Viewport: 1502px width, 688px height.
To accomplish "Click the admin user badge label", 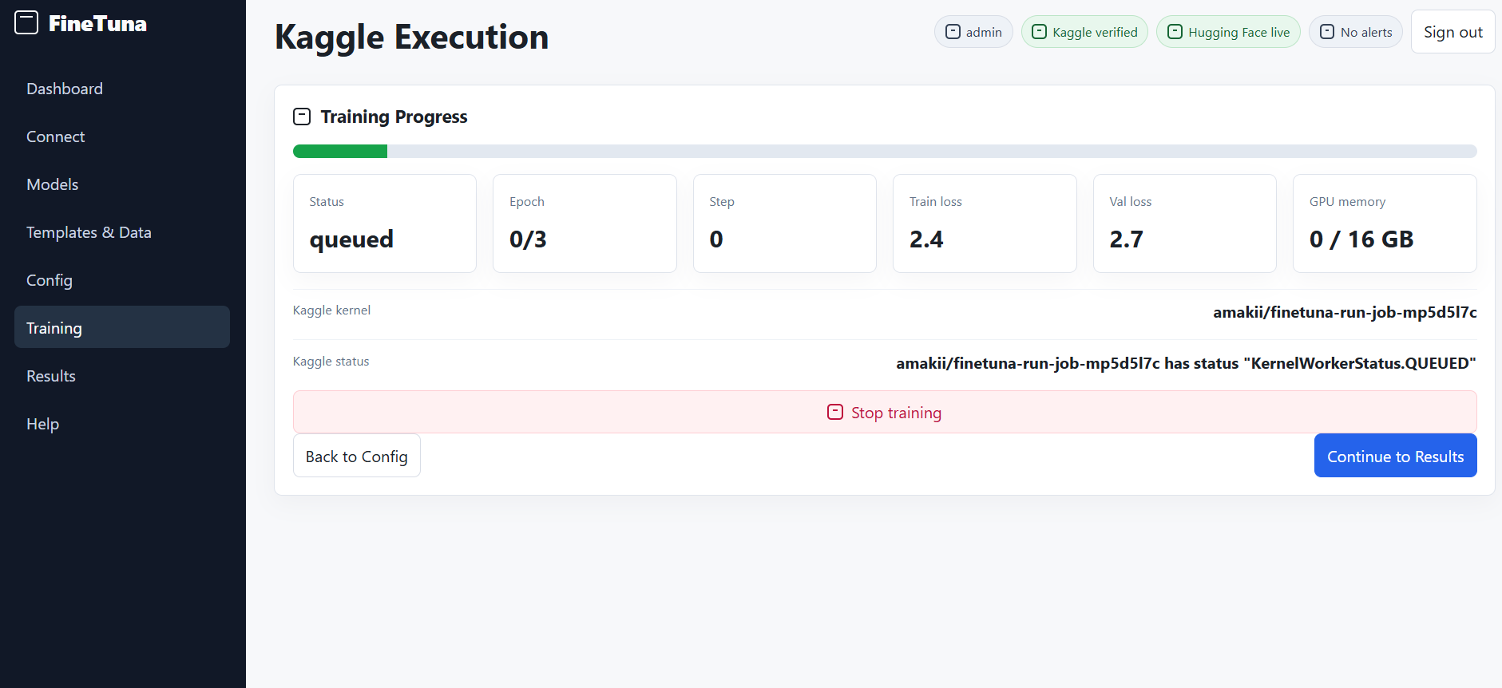I will [984, 32].
